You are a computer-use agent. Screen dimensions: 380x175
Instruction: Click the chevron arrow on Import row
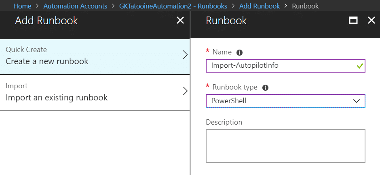click(185, 91)
